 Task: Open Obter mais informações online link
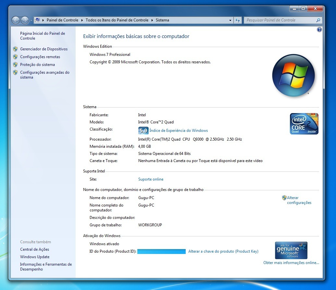pos(291,263)
